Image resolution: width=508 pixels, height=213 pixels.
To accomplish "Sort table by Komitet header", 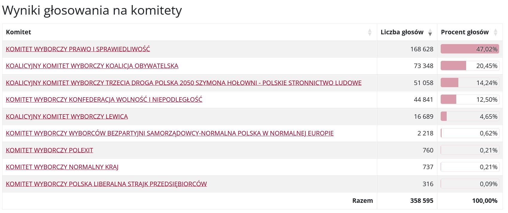I will (x=19, y=32).
